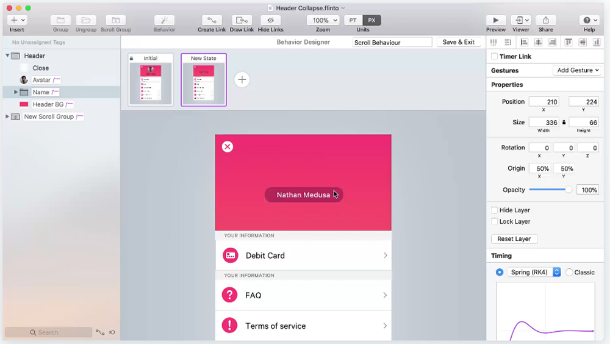Open document title dropdown arrow
The height and width of the screenshot is (344, 610).
pyautogui.click(x=343, y=8)
